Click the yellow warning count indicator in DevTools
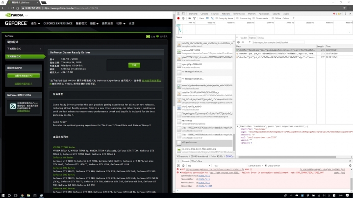 (x=339, y=14)
